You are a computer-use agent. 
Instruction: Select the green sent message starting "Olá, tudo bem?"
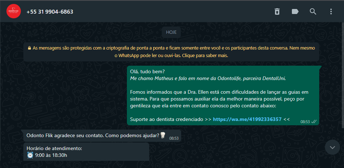223,95
